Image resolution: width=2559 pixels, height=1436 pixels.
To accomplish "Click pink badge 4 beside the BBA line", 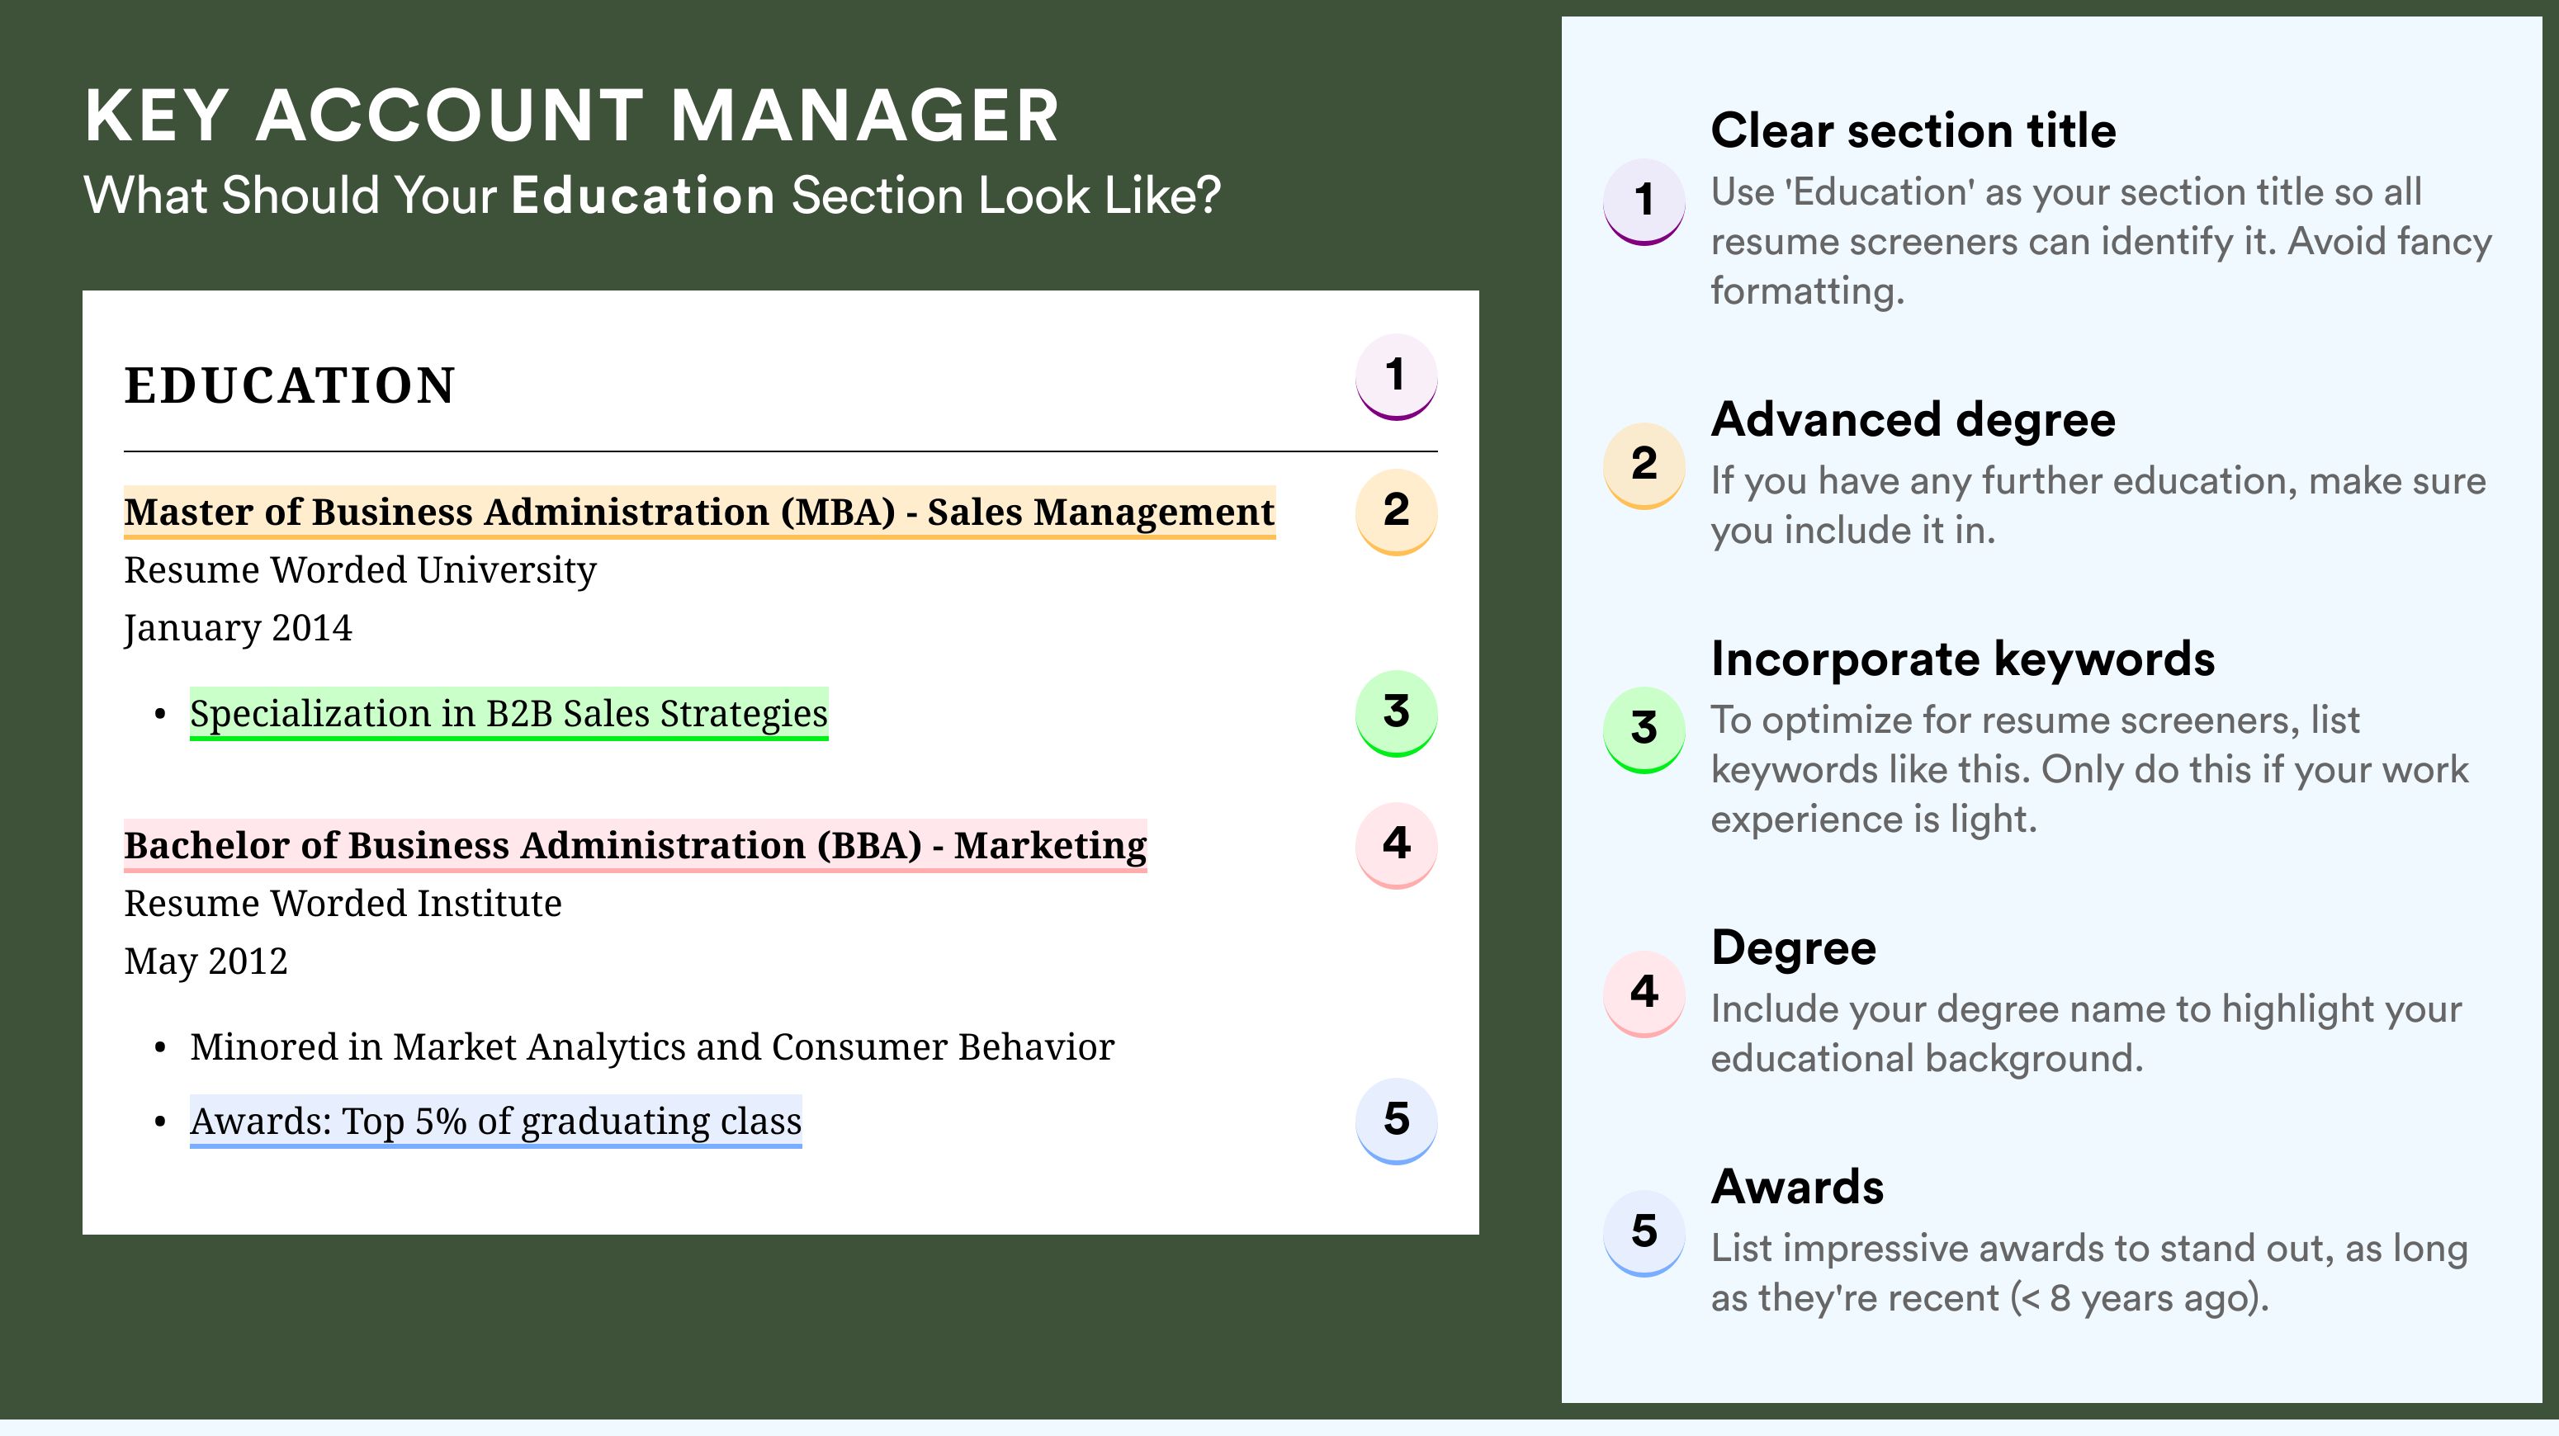I will pos(1396,845).
